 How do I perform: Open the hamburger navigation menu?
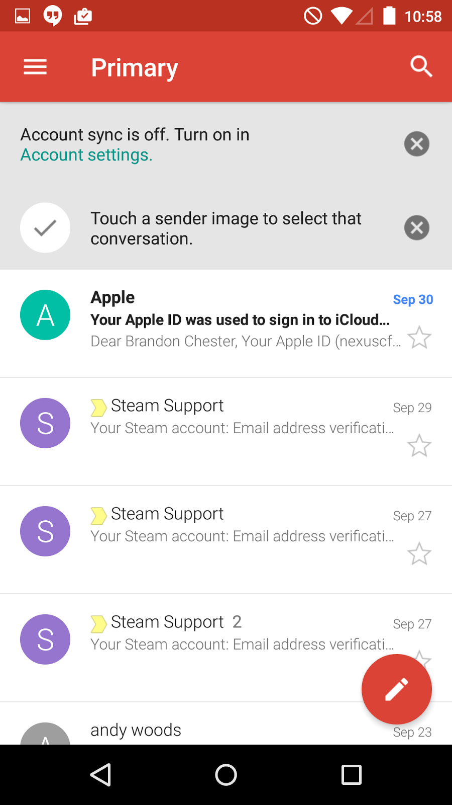click(35, 67)
